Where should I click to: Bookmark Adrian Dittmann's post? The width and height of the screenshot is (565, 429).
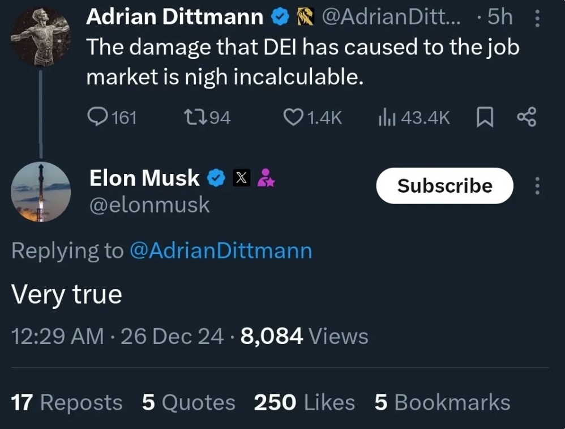tap(485, 117)
